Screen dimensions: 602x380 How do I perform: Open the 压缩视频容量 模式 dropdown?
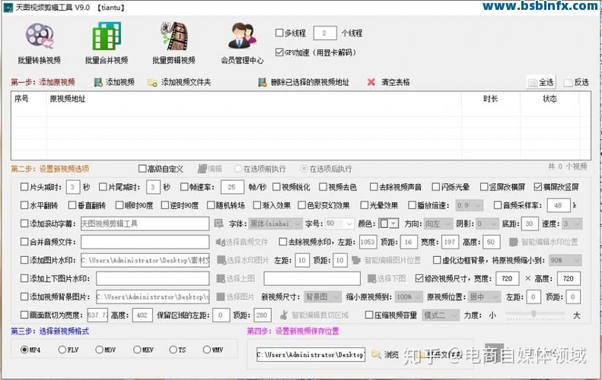441,315
